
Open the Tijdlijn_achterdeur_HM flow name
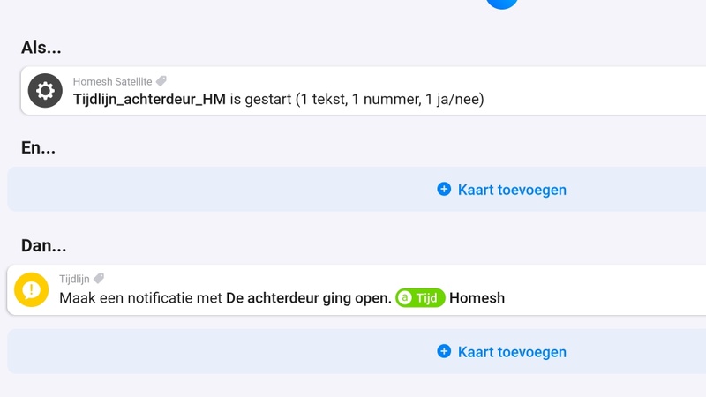(149, 100)
